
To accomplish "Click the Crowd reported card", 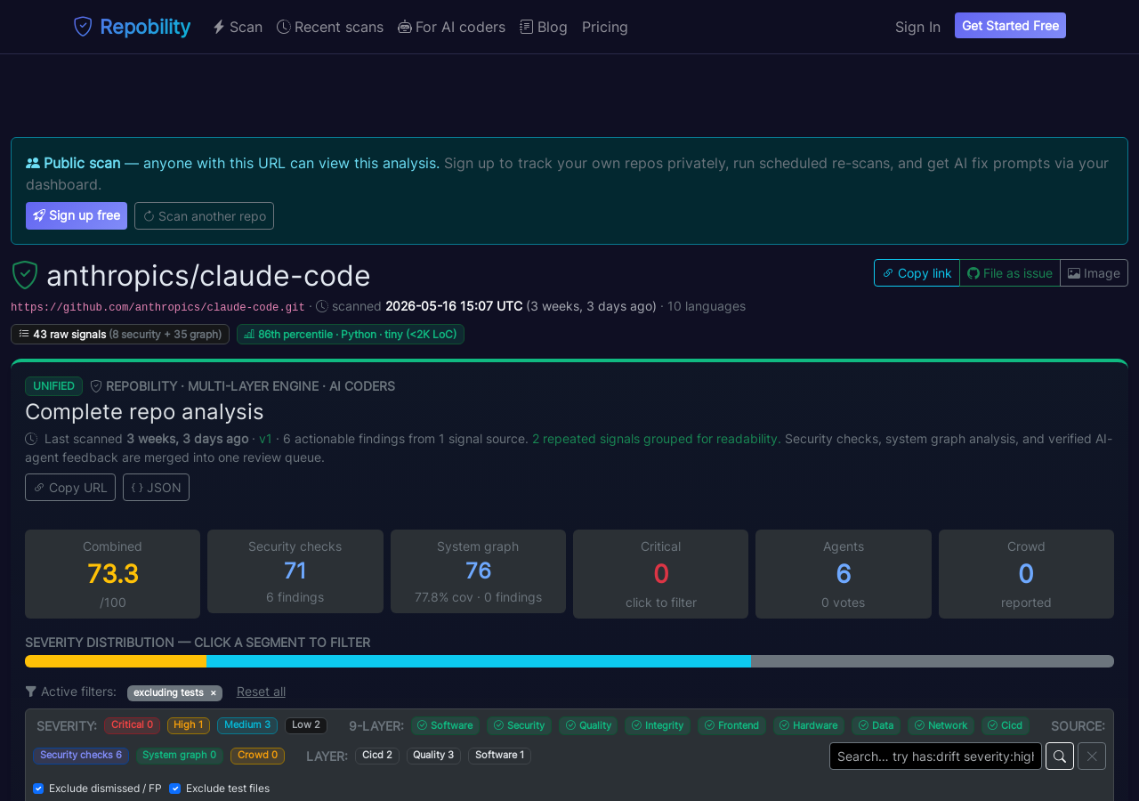I will click(1026, 574).
